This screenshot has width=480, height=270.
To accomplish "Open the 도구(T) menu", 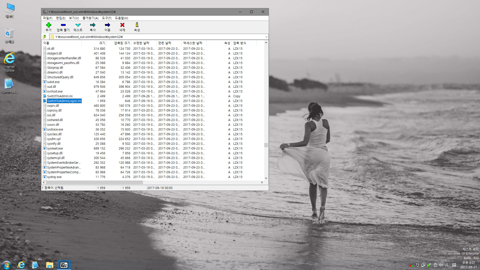I will pos(107,18).
